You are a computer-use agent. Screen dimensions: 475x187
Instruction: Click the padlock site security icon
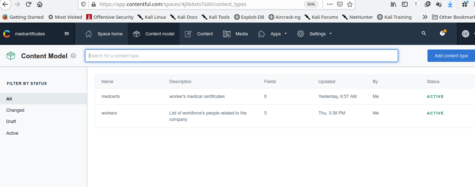click(x=93, y=4)
